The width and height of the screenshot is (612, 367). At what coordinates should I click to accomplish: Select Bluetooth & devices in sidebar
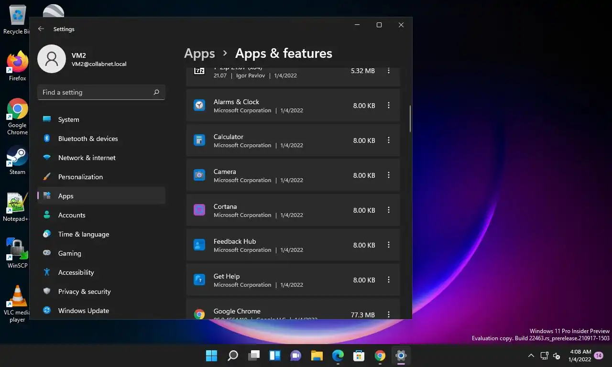(x=101, y=139)
